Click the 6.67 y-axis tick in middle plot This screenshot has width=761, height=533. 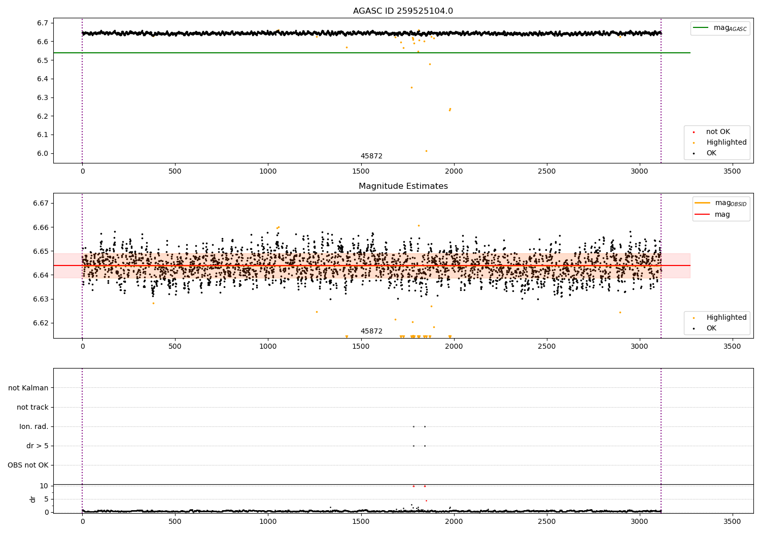pos(40,203)
